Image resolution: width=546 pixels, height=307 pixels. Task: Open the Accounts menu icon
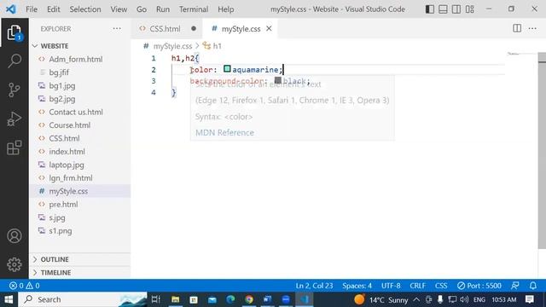[15, 236]
